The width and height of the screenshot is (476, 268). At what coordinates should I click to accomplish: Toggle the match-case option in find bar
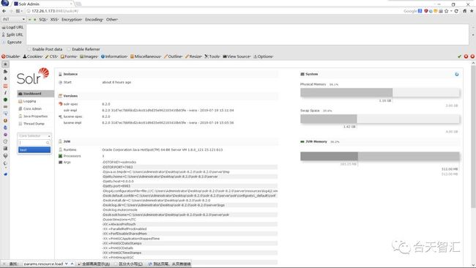129,264
